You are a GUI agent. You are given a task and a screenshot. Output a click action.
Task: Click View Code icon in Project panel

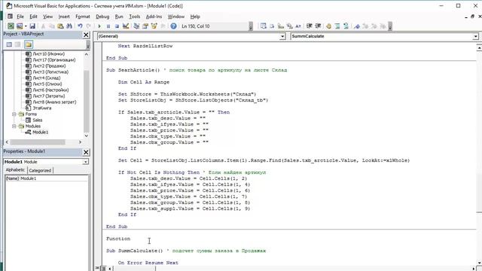[9, 44]
